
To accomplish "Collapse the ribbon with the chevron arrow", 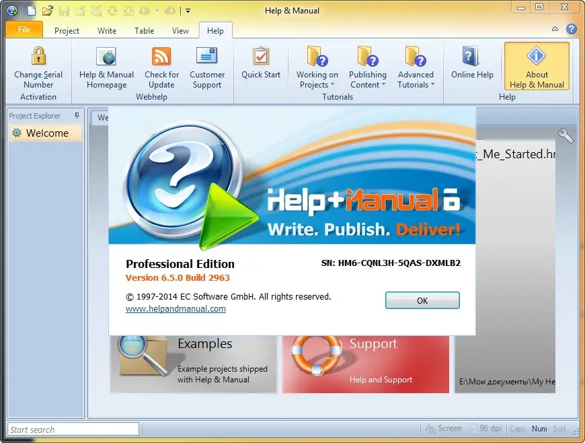I will point(555,29).
